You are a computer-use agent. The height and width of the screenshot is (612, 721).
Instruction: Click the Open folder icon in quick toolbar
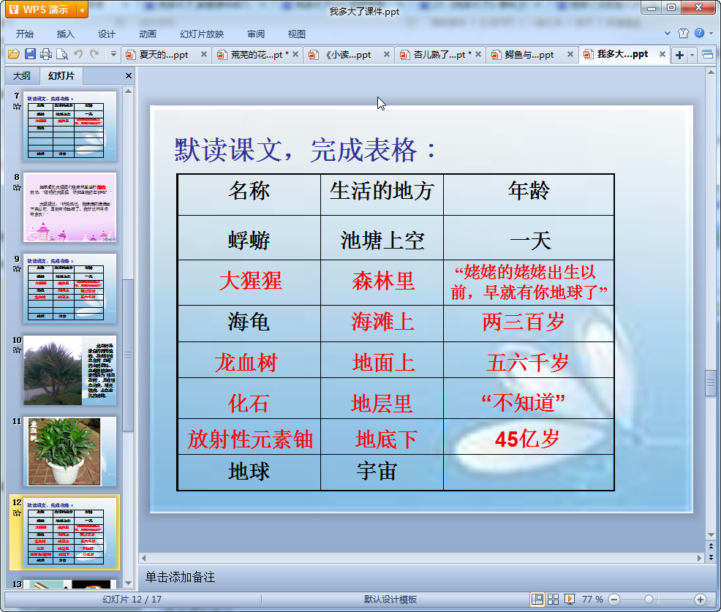point(13,54)
